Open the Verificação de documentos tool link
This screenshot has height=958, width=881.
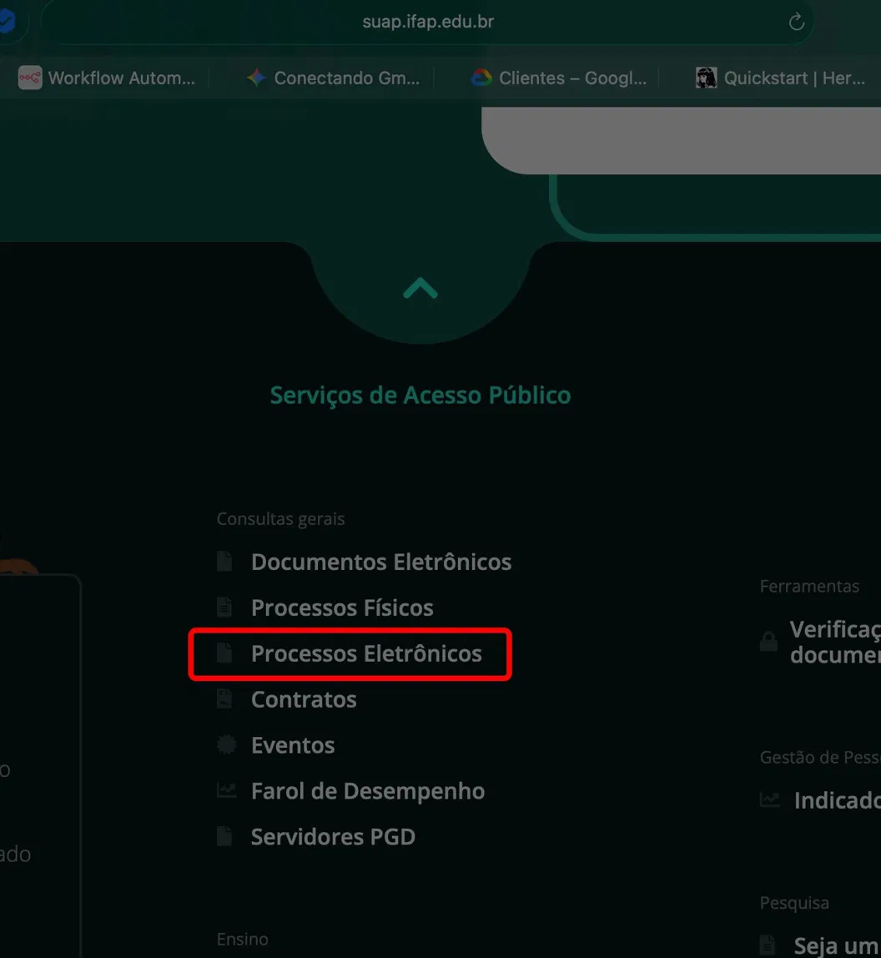point(835,642)
